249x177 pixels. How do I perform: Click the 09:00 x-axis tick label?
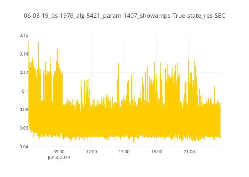[x=59, y=152]
